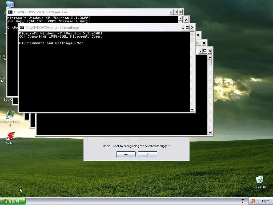The width and height of the screenshot is (273, 205).
Task: Click front cmd window scrollbar up arrow
Action: pyautogui.click(x=192, y=34)
